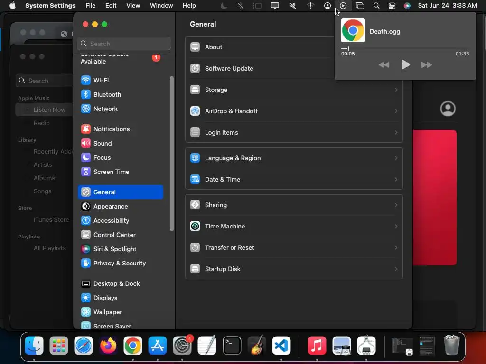Viewport: 486px width, 364px height.
Task: Open the File menu
Action: point(91,6)
